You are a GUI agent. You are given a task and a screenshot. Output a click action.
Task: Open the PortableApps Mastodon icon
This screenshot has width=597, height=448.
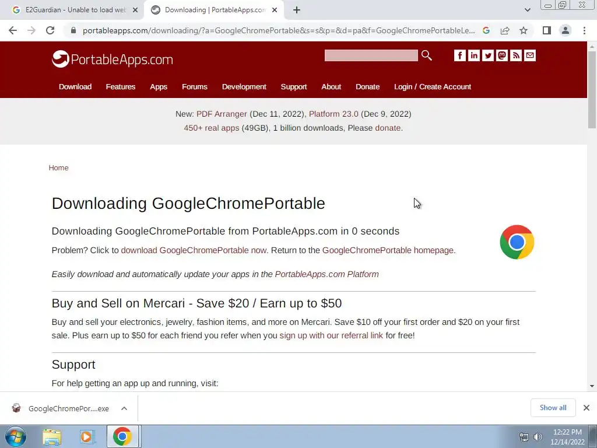coord(502,55)
